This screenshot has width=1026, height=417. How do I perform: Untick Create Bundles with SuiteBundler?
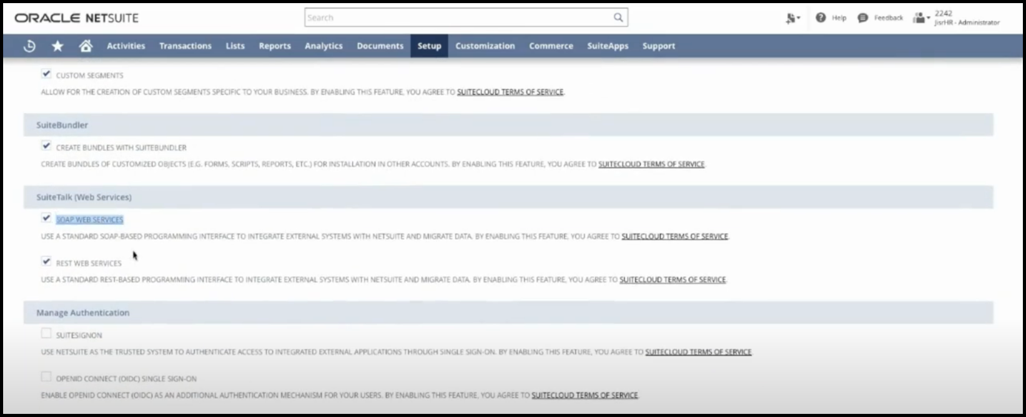(46, 146)
